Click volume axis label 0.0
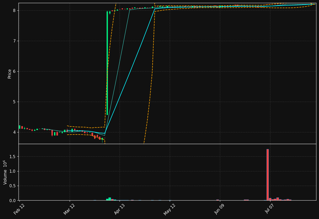Image resolution: width=319 pixels, height=219 pixels. coord(13,201)
